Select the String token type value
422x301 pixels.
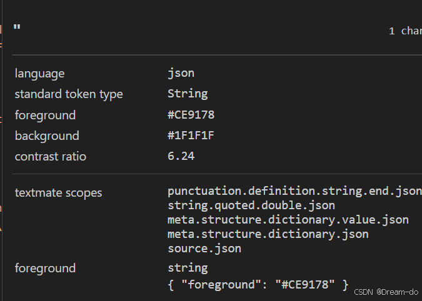click(188, 94)
